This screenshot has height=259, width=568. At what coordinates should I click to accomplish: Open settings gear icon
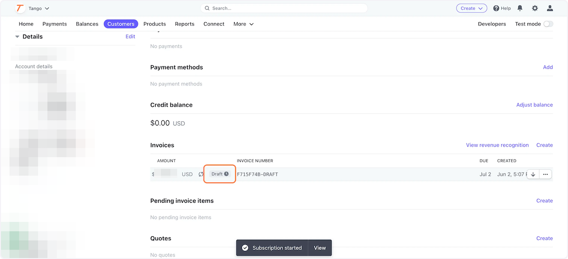click(535, 8)
